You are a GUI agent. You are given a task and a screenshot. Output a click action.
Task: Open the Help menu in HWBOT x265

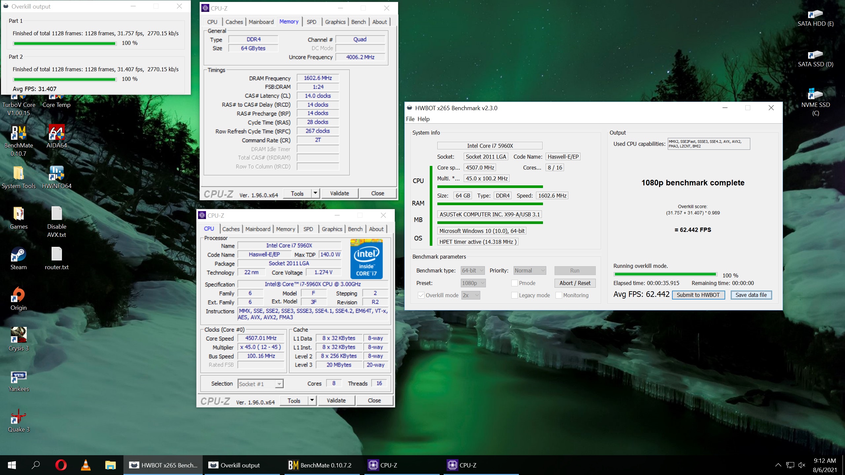423,119
